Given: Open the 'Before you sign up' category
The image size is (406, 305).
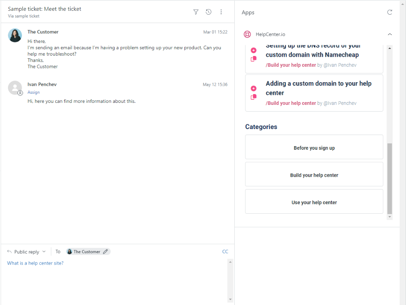Looking at the screenshot, I should 314,148.
